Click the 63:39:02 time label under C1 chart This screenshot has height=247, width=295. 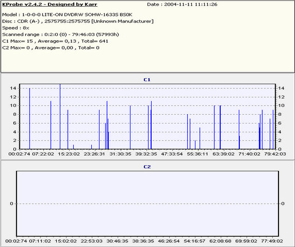point(223,154)
